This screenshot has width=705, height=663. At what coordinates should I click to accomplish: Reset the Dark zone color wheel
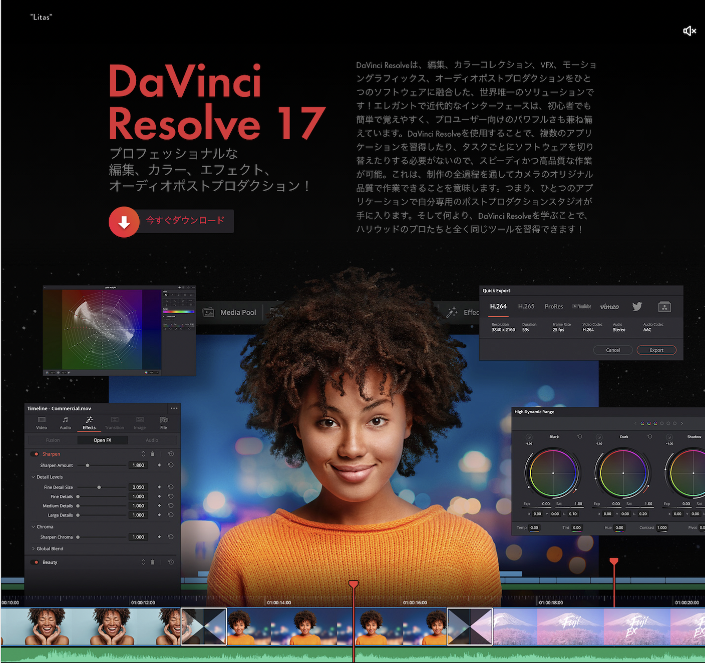point(650,437)
